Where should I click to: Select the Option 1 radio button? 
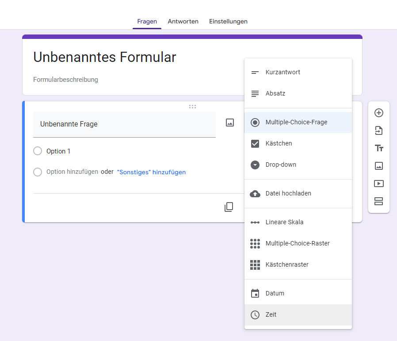click(x=38, y=151)
